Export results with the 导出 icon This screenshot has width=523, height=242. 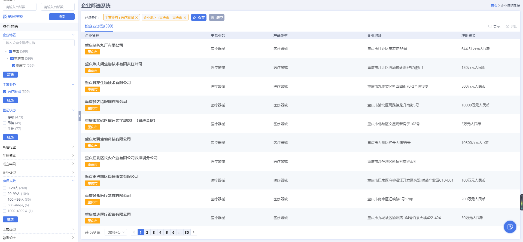512,26
